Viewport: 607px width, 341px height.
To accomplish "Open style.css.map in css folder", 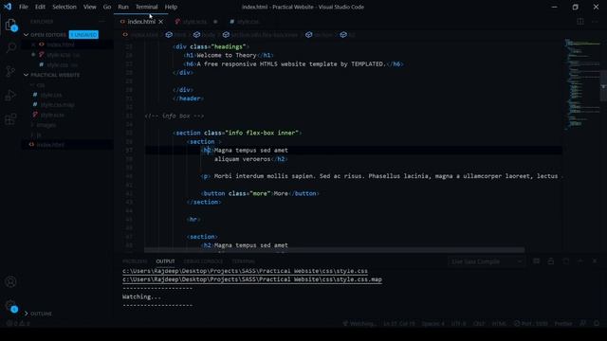I will click(x=57, y=105).
